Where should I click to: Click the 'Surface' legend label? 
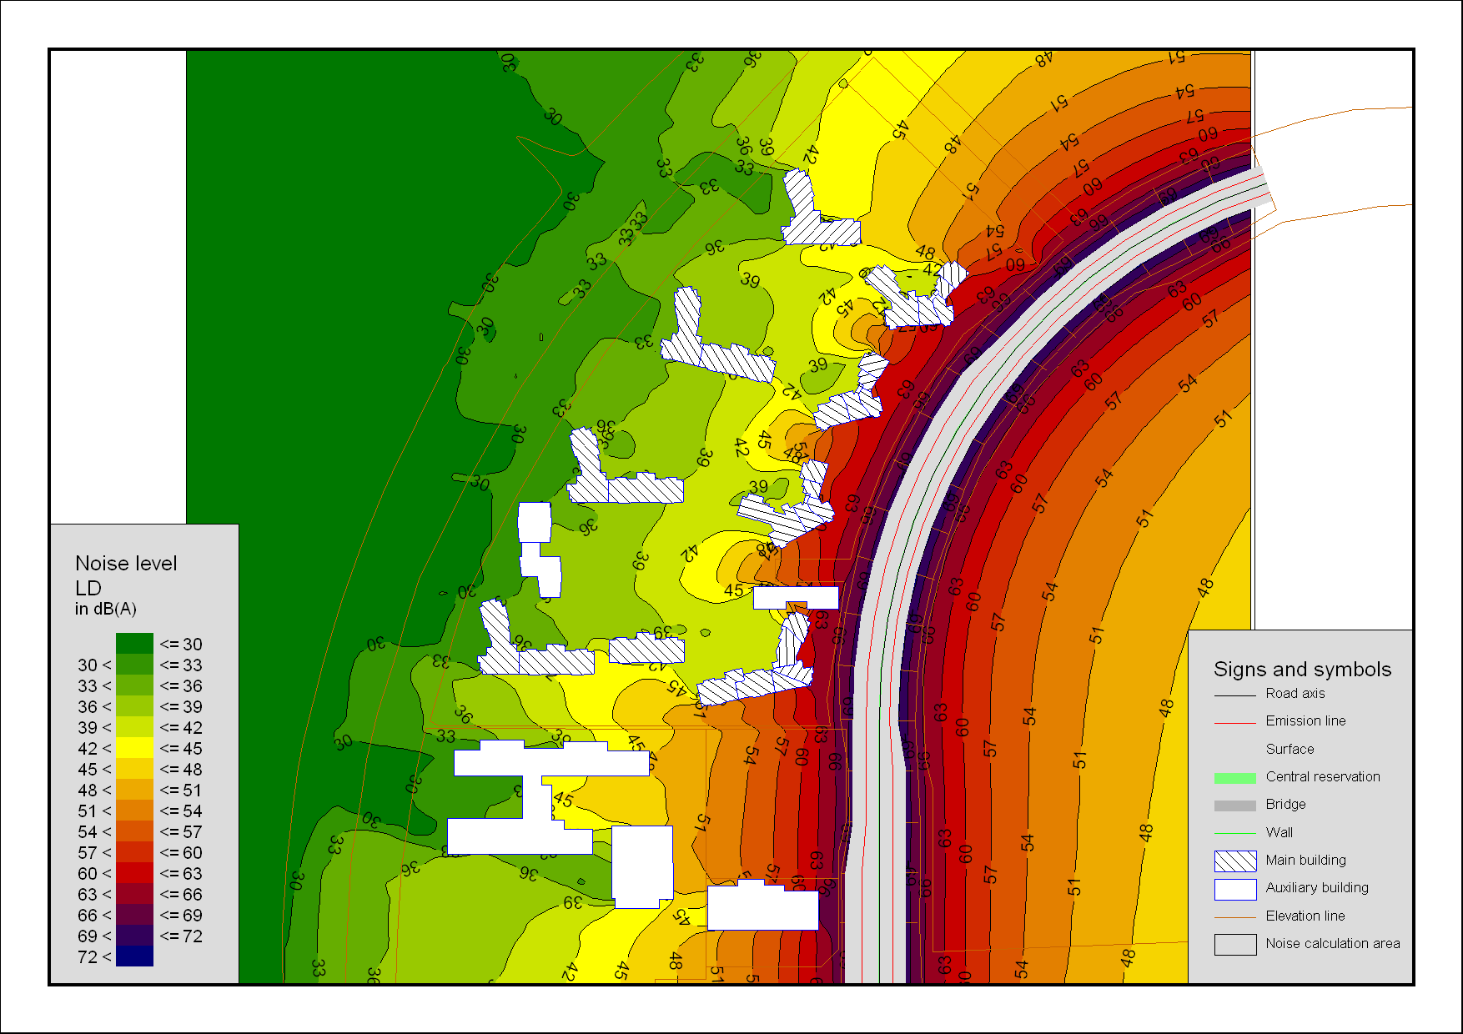coord(1290,749)
